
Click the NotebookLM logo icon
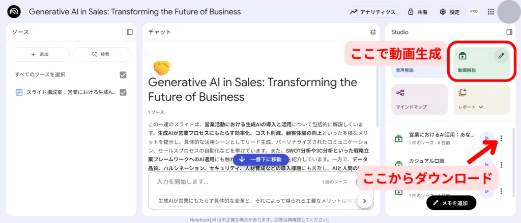(x=14, y=12)
